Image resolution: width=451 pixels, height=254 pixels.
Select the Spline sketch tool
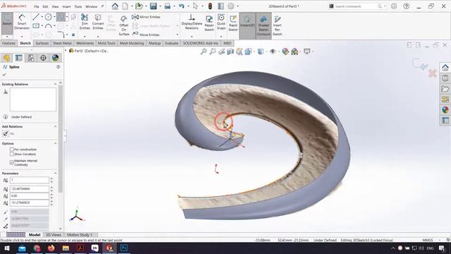(61, 17)
